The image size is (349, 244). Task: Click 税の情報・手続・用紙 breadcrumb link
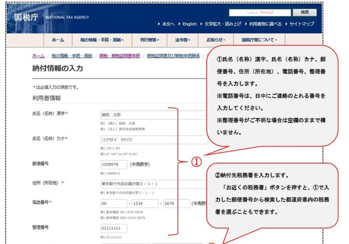[x=72, y=56]
